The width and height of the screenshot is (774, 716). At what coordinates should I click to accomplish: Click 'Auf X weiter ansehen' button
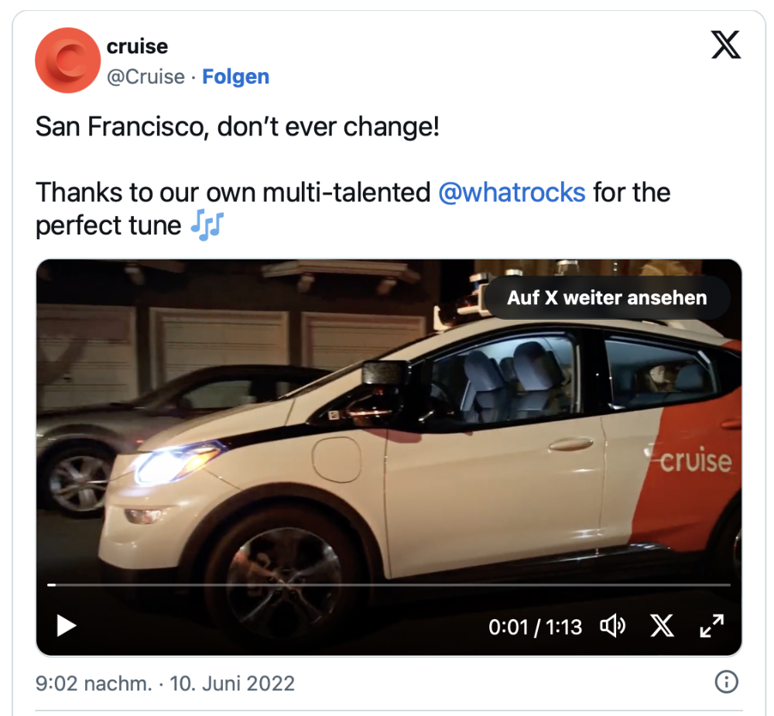click(607, 298)
